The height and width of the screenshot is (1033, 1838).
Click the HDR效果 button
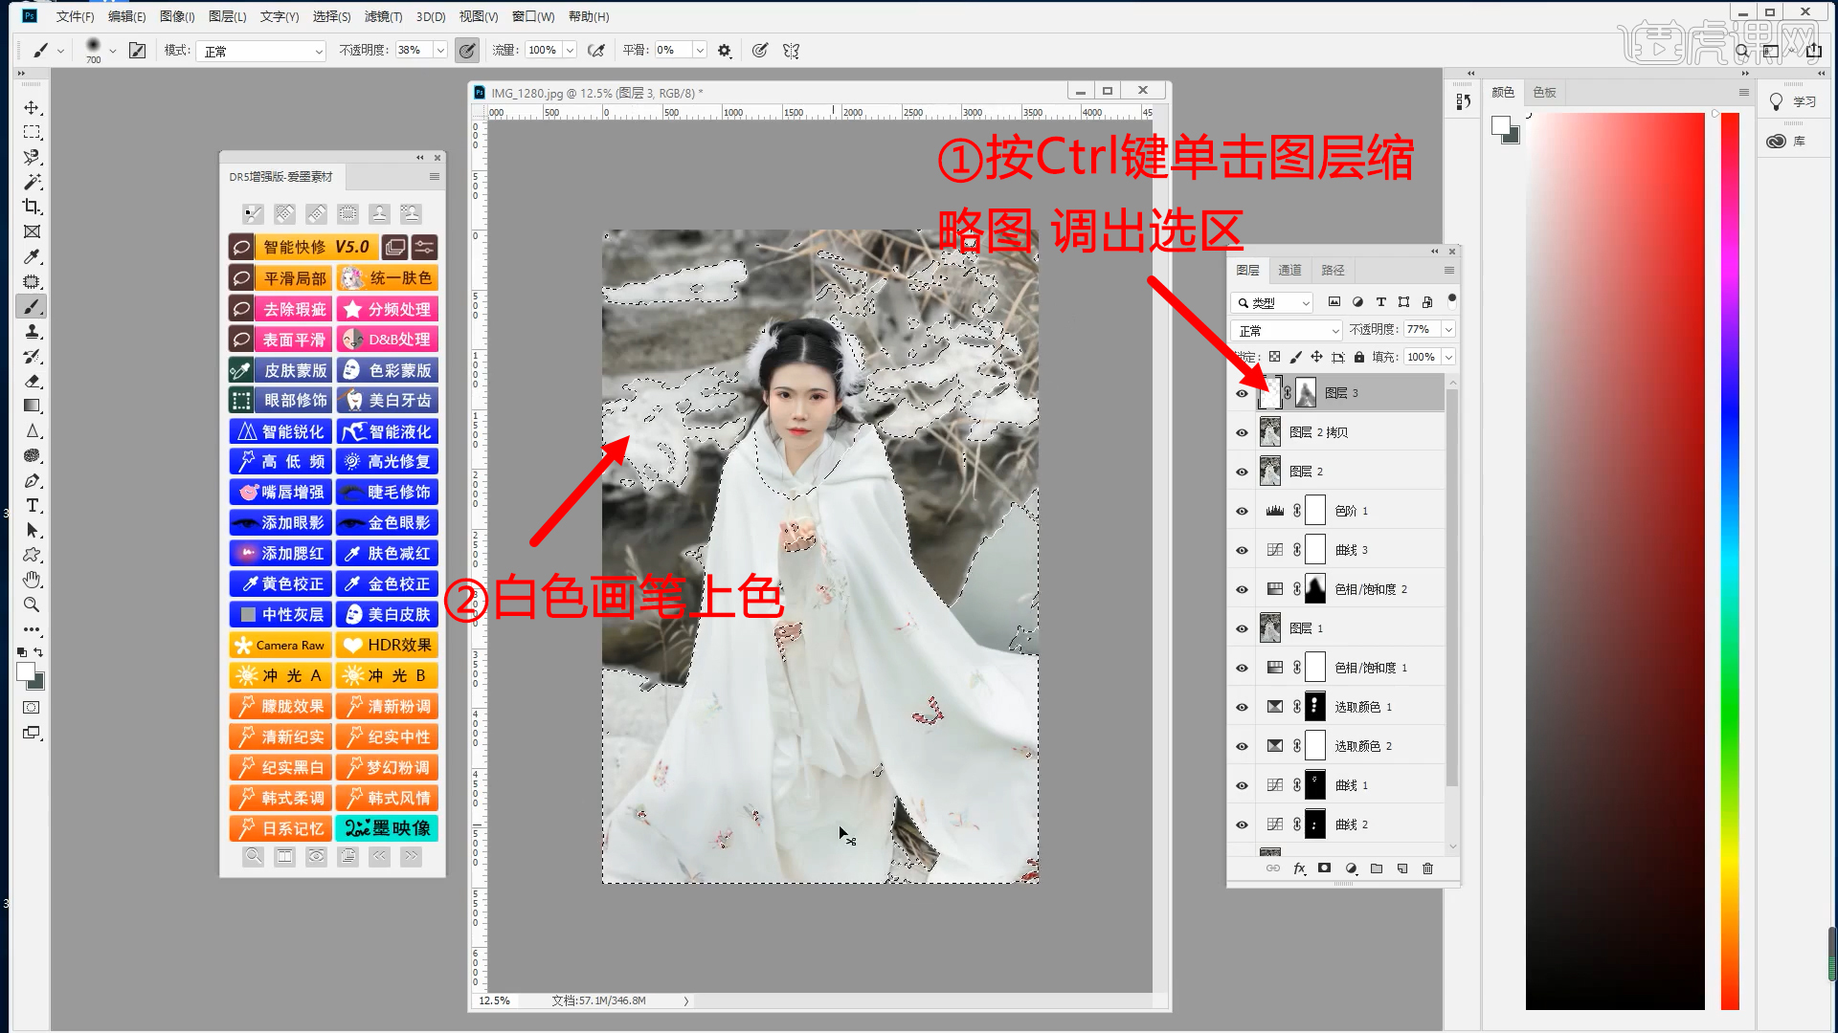click(x=388, y=645)
